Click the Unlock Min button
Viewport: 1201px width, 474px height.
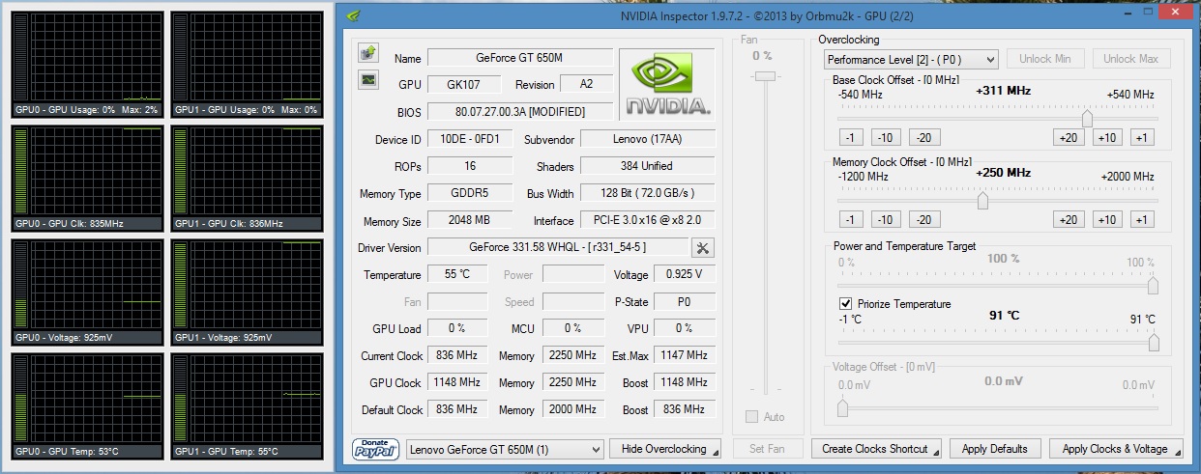[1045, 59]
